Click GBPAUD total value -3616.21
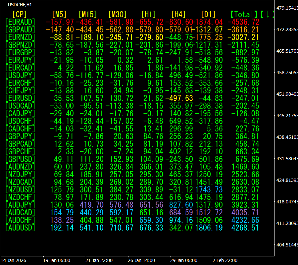 point(243,30)
